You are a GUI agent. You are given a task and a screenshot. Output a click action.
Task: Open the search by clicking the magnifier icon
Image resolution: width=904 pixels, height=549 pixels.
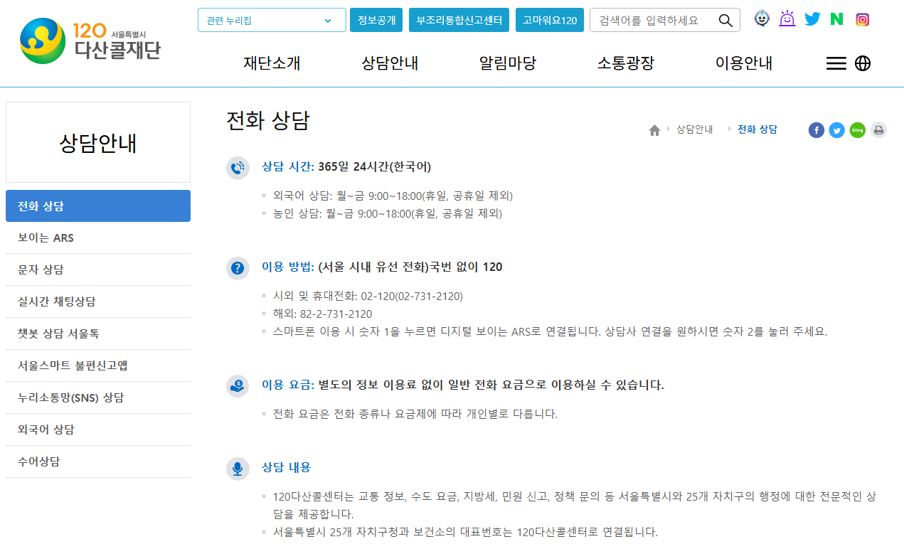[x=725, y=20]
